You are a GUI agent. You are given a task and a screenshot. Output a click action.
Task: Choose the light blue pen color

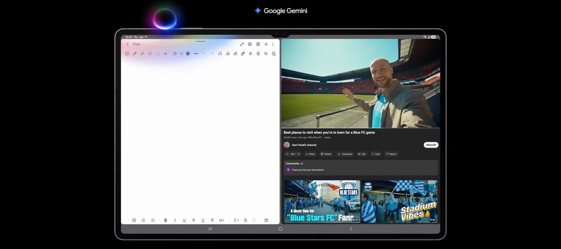point(181,54)
